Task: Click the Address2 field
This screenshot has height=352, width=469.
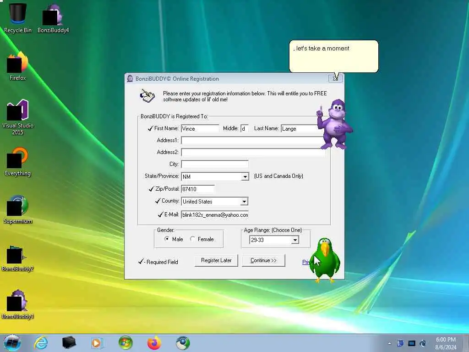Action: 253,153
